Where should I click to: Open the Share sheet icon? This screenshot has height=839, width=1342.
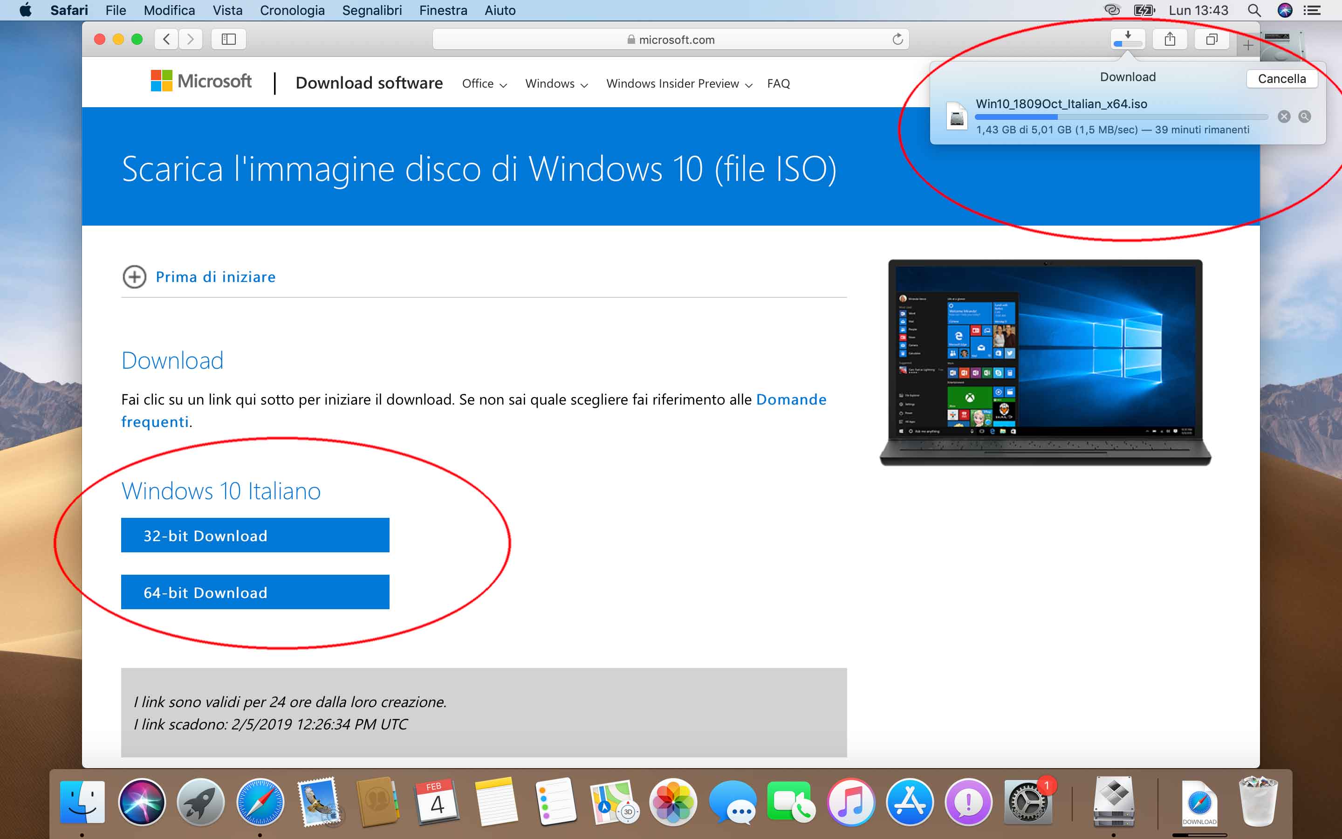click(x=1170, y=40)
